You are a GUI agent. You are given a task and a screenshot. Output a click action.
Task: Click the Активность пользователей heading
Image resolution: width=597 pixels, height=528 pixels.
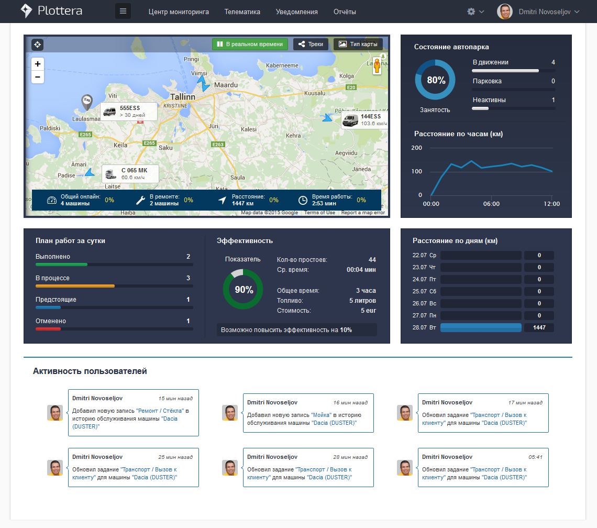click(x=90, y=371)
